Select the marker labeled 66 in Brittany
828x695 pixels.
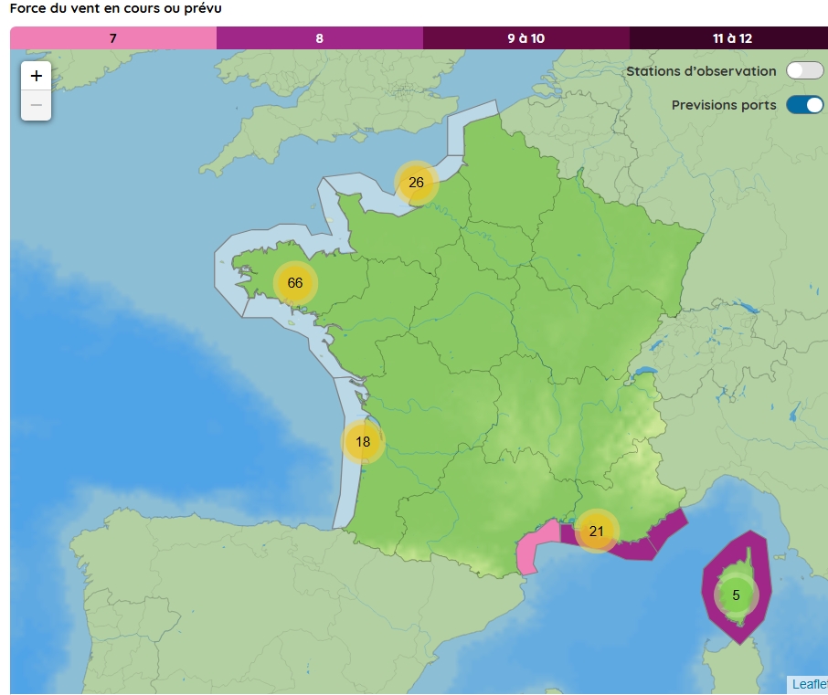[x=294, y=283]
